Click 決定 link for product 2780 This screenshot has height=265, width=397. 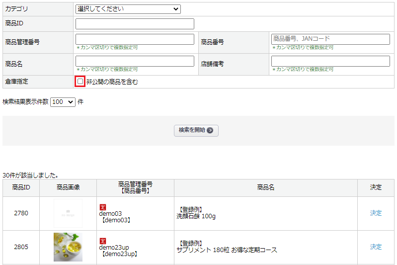point(376,213)
